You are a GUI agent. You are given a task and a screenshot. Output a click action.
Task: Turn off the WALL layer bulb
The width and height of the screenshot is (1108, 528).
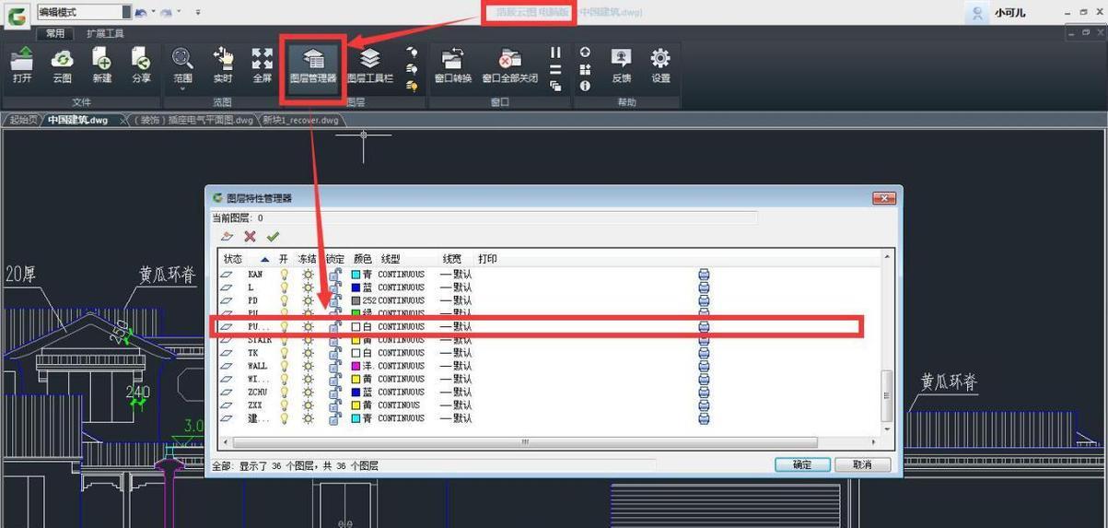click(x=285, y=366)
